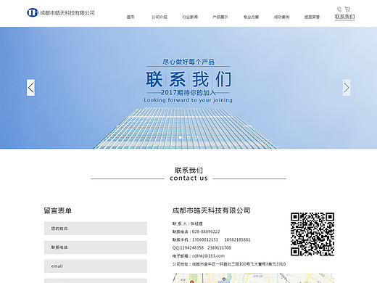The height and width of the screenshot is (283, 377).
Task: Focus the 联系电话 input field
Action: (x=96, y=247)
